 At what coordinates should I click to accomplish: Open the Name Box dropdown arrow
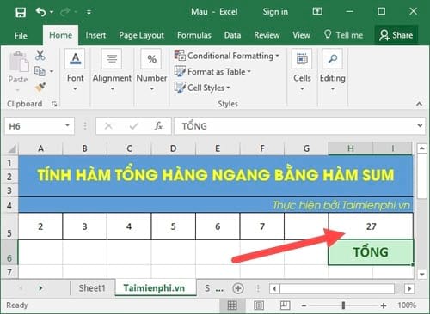point(67,125)
